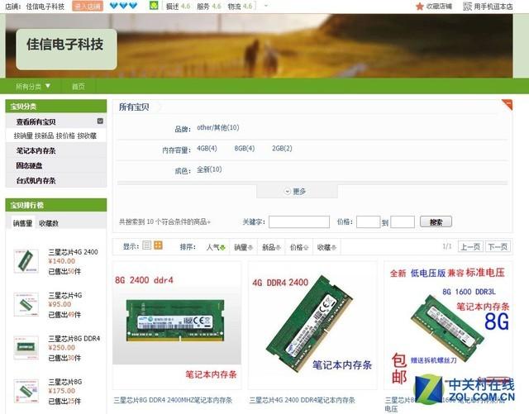This screenshot has height=414, width=529.
Task: Sort products by 价格
Action: click(x=299, y=247)
